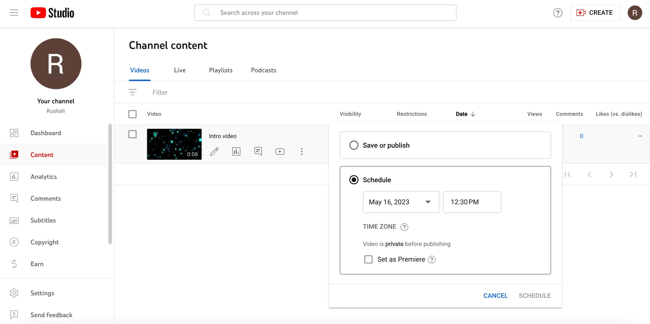
Task: Click the R account avatar menu
Action: (x=634, y=13)
